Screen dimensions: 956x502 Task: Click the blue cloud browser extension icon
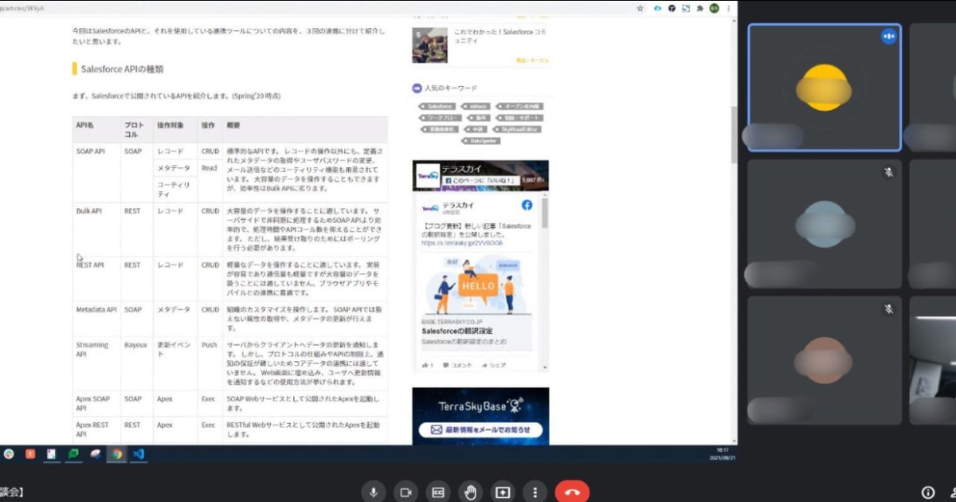tap(657, 8)
